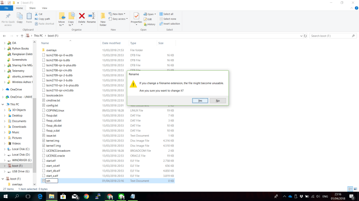359x201 pixels.
Task: Expand Local Disk (C:) in navigation pane
Action: pos(4,149)
